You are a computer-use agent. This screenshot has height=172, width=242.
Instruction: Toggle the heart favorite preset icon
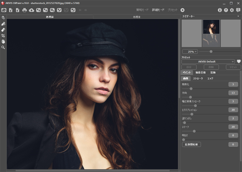pyautogui.click(x=239, y=61)
